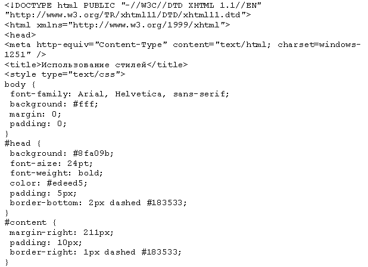
Task: Click the title tag text line
Action: click(96, 64)
